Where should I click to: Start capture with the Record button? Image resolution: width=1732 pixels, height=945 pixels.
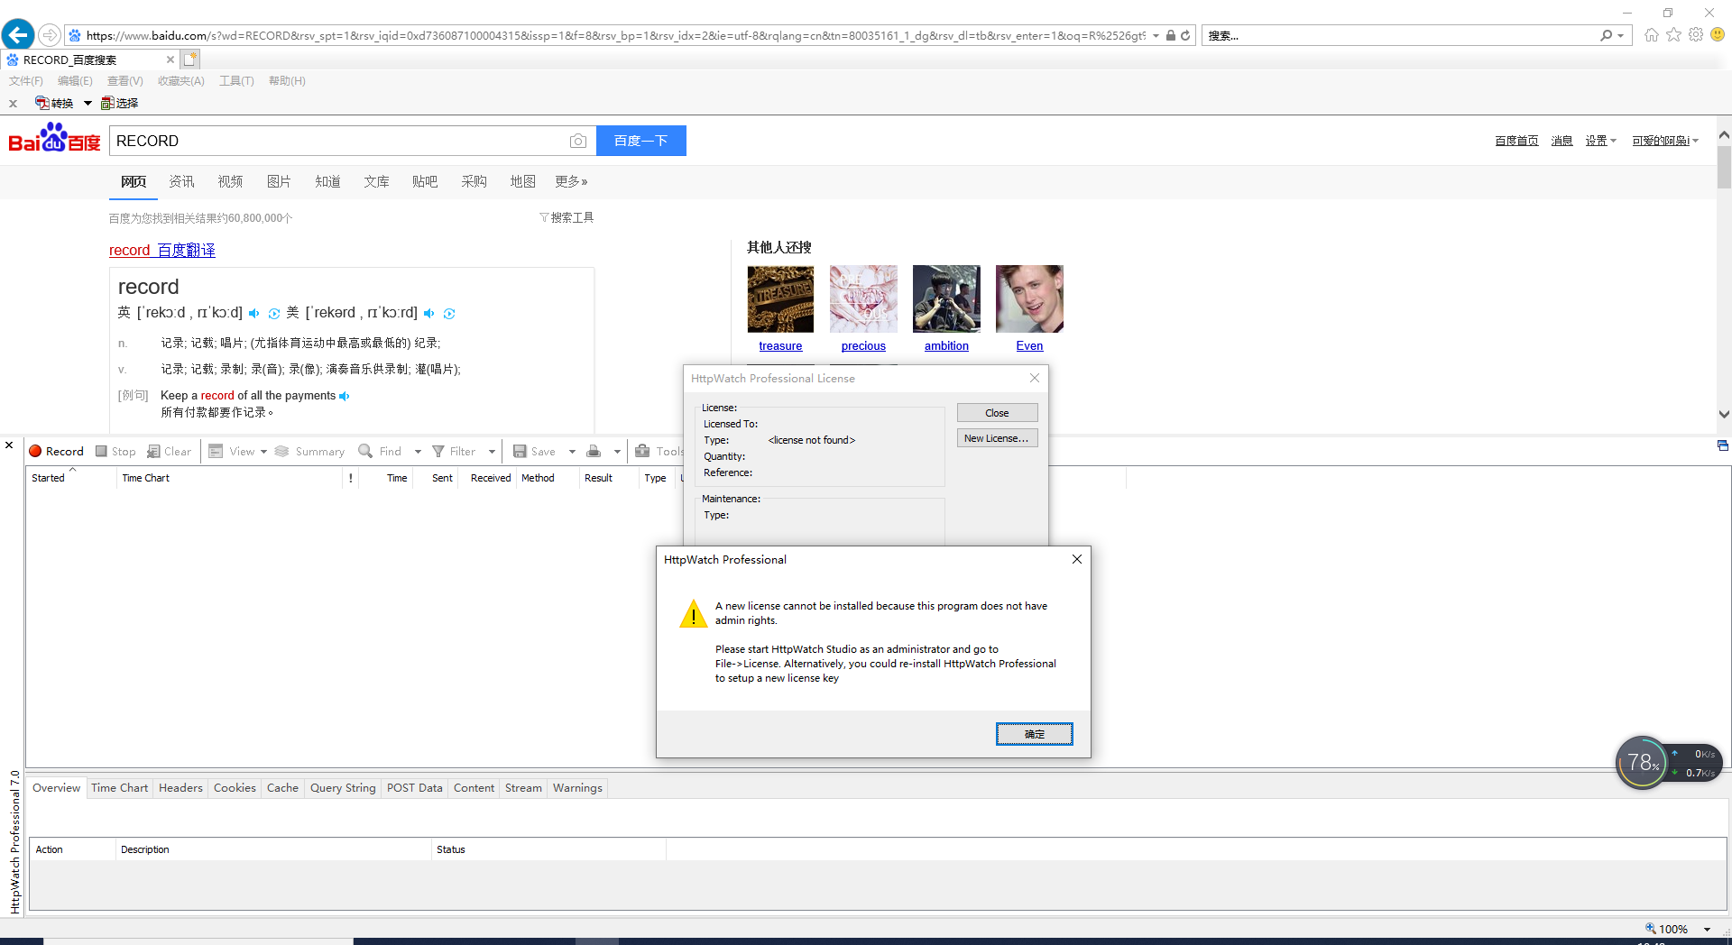coord(56,451)
